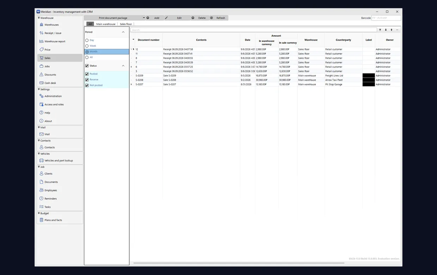Open the Discounts icon
Image resolution: width=437 pixels, height=275 pixels.
(x=41, y=74)
